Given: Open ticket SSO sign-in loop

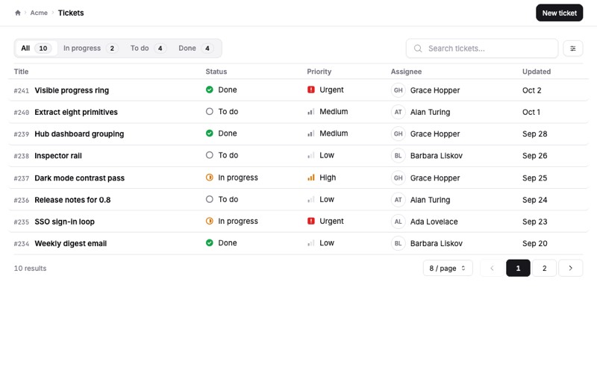Looking at the screenshot, I should tap(64, 222).
